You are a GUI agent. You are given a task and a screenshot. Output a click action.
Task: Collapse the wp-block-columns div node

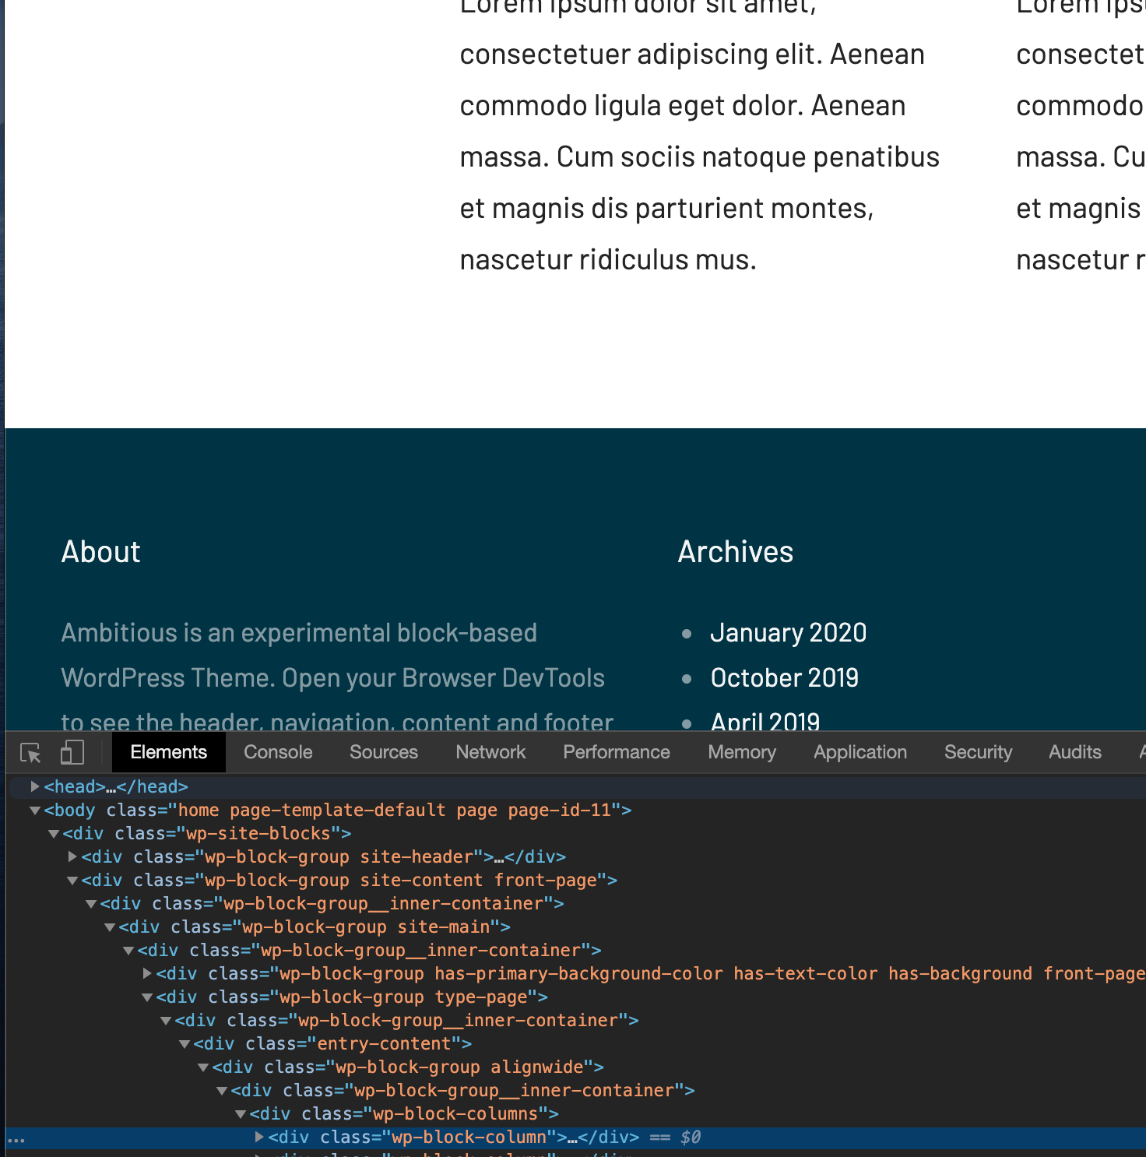(241, 1114)
